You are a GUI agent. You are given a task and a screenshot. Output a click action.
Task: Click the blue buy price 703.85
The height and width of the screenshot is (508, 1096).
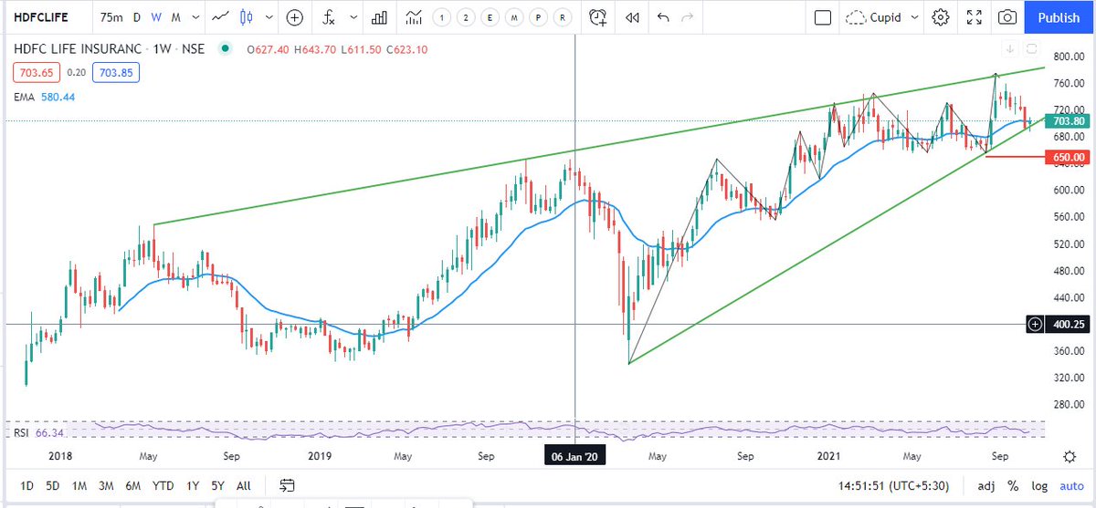(117, 72)
